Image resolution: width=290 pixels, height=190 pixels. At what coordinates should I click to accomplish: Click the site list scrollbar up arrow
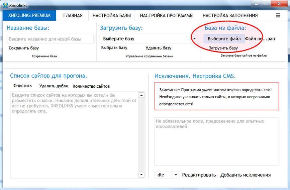(x=142, y=95)
